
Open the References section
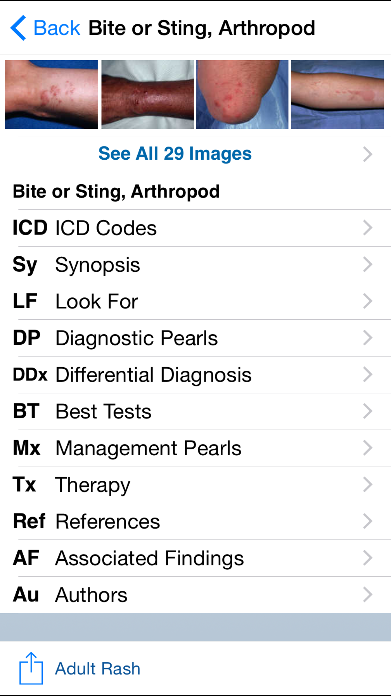coord(108,521)
